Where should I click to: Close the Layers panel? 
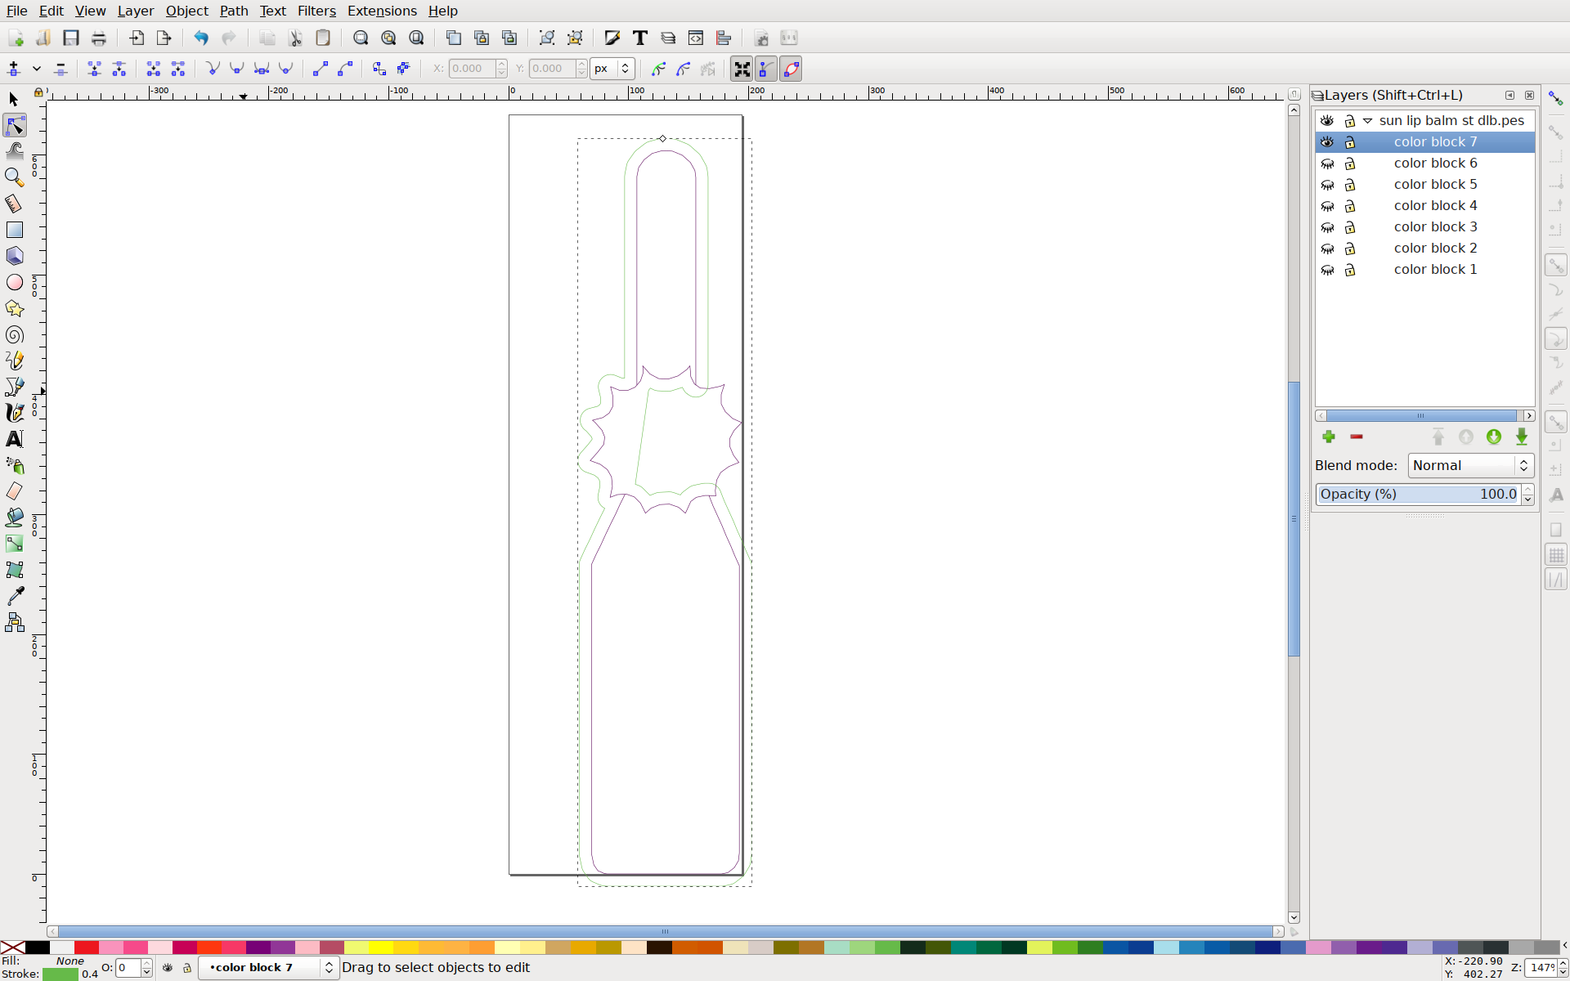click(x=1529, y=96)
